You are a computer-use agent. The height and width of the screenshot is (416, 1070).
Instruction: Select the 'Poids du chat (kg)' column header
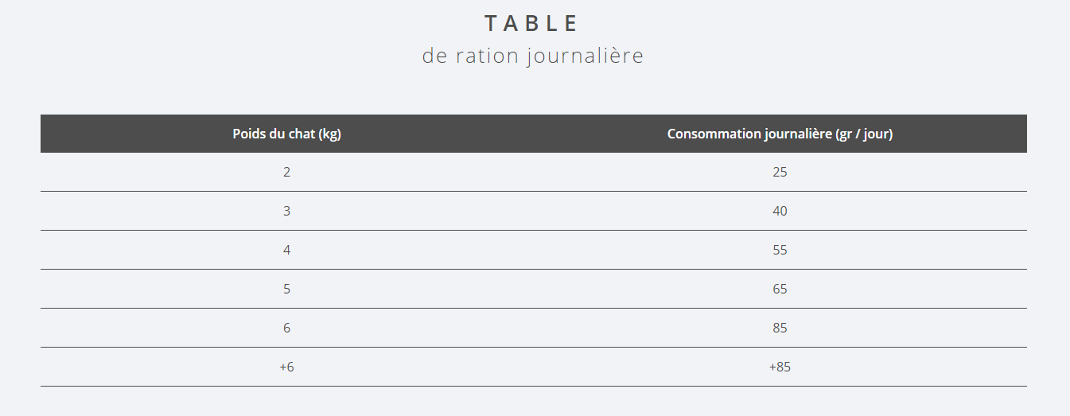pyautogui.click(x=286, y=134)
